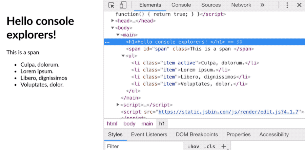Collapse the body element node
The image size is (305, 150).
pos(113,28)
